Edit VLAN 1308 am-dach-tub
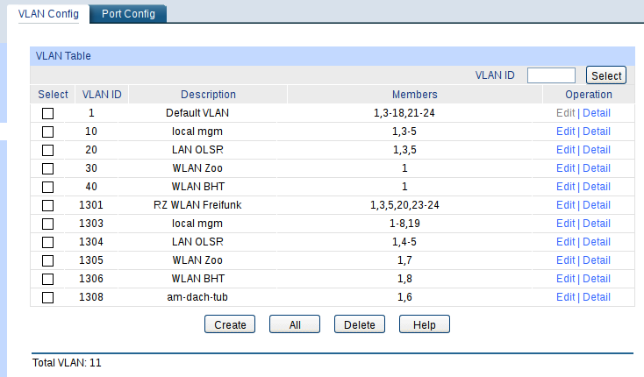The width and height of the screenshot is (644, 377). (x=566, y=297)
